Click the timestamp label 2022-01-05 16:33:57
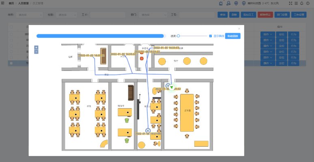Viewport: 314px width, 162px height. click(166, 48)
